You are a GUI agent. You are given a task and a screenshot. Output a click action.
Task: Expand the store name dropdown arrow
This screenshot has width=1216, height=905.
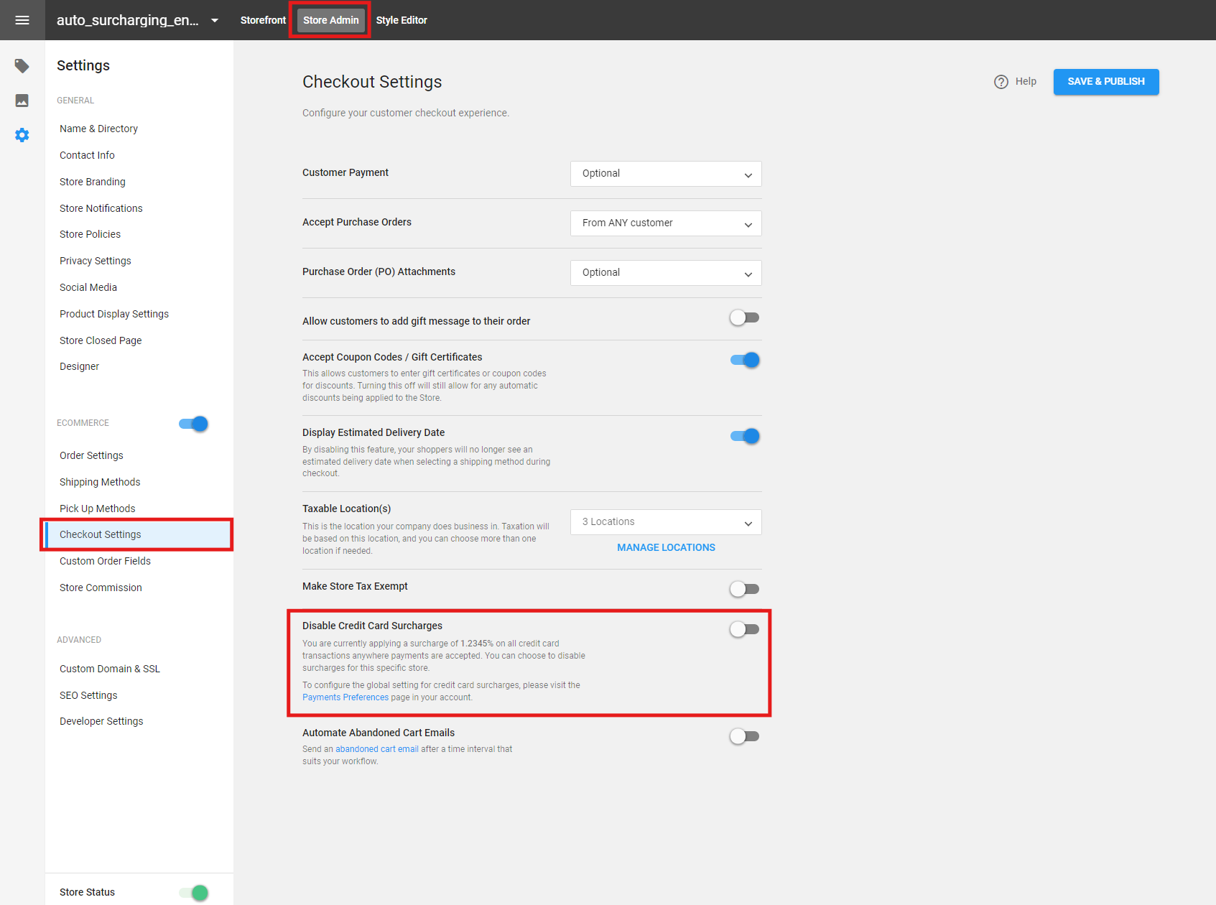coord(214,20)
